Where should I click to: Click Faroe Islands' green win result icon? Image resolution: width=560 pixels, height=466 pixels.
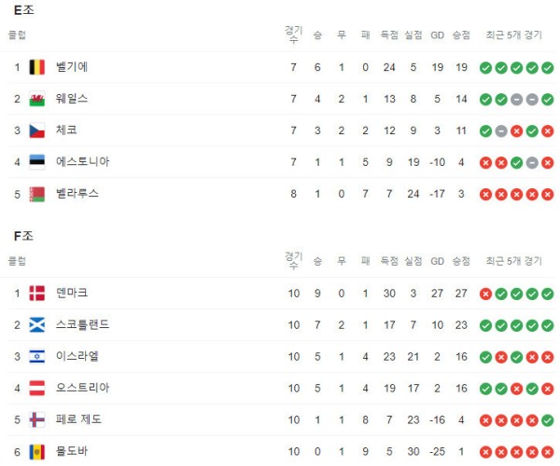click(548, 420)
